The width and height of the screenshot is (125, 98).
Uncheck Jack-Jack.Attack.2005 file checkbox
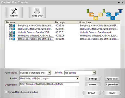click(x=10, y=29)
